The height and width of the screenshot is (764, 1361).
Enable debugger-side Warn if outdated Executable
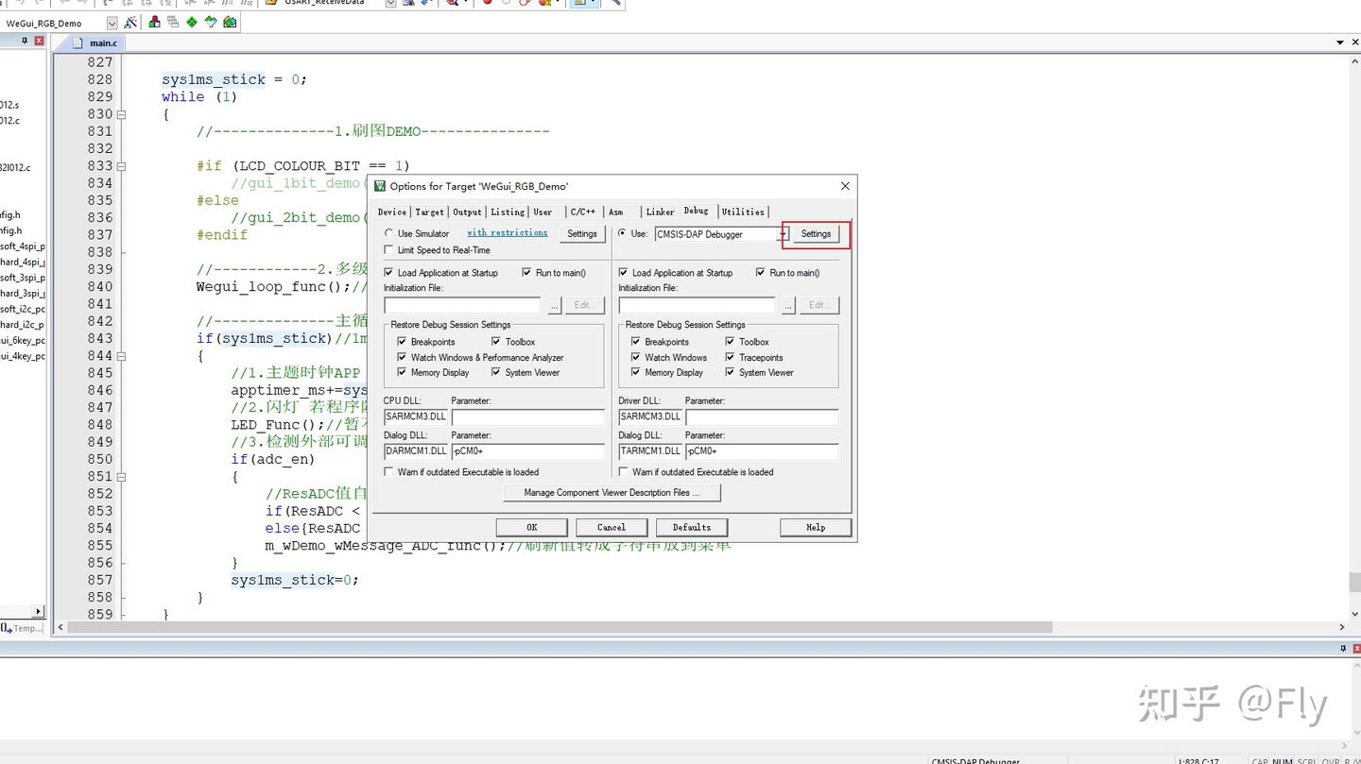pos(623,472)
